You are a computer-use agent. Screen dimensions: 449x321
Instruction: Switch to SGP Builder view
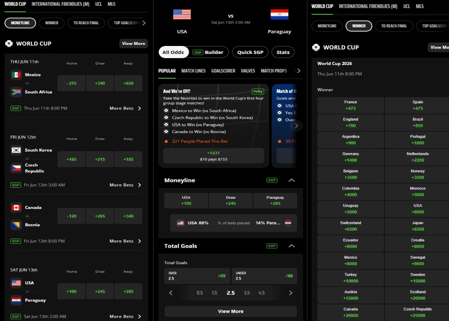[208, 52]
